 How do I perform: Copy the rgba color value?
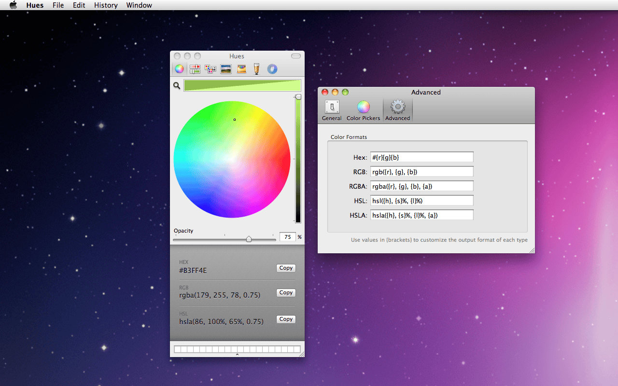click(286, 292)
